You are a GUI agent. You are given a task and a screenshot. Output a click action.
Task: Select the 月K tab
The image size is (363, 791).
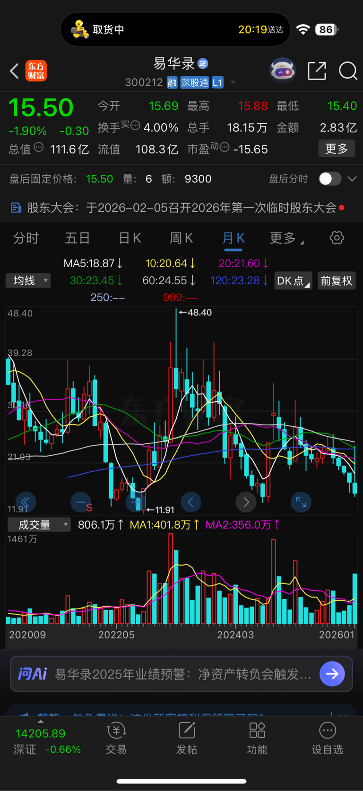233,238
